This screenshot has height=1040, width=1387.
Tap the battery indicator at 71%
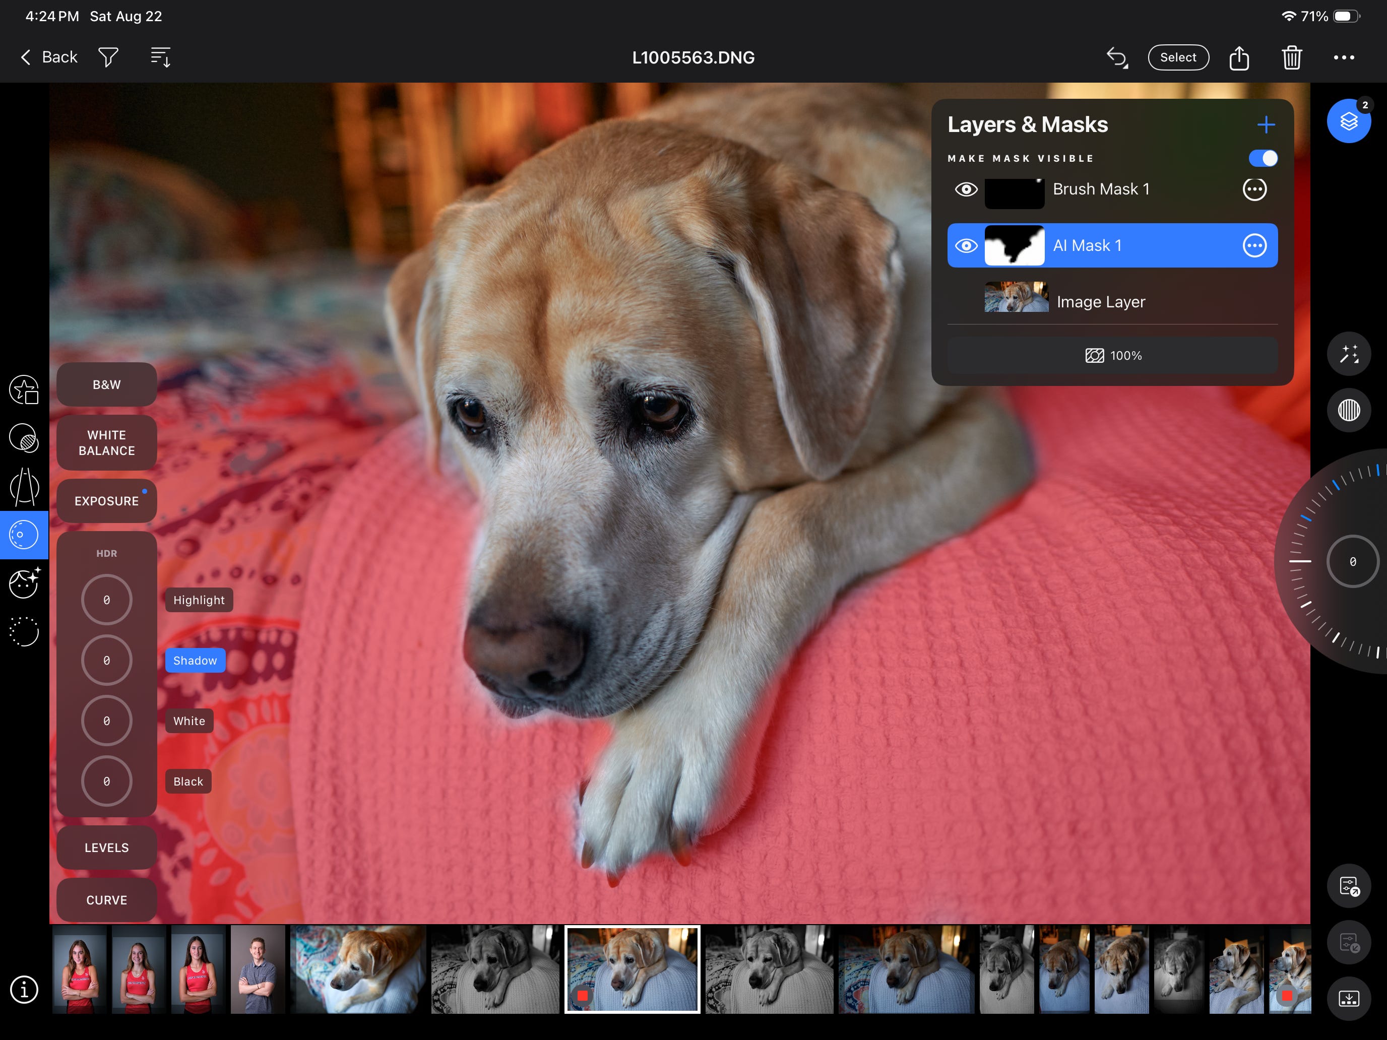1346,16
